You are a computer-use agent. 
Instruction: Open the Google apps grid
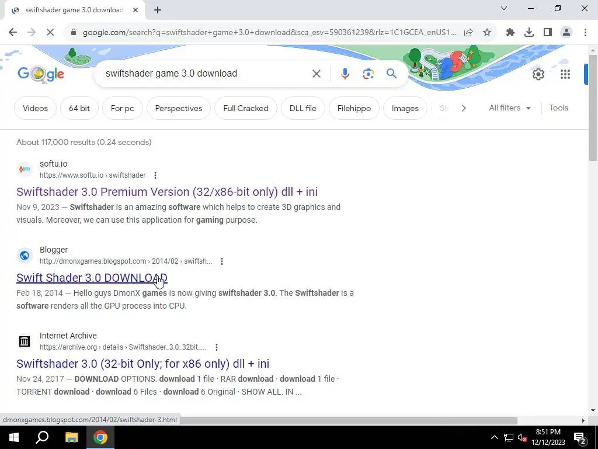tap(565, 74)
